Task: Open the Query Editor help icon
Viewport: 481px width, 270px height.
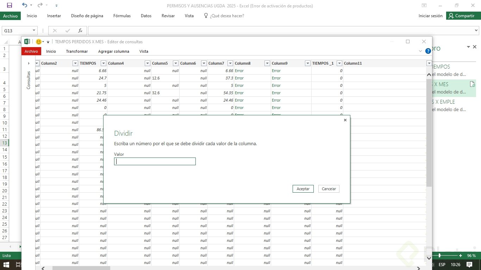Action: pos(428,51)
